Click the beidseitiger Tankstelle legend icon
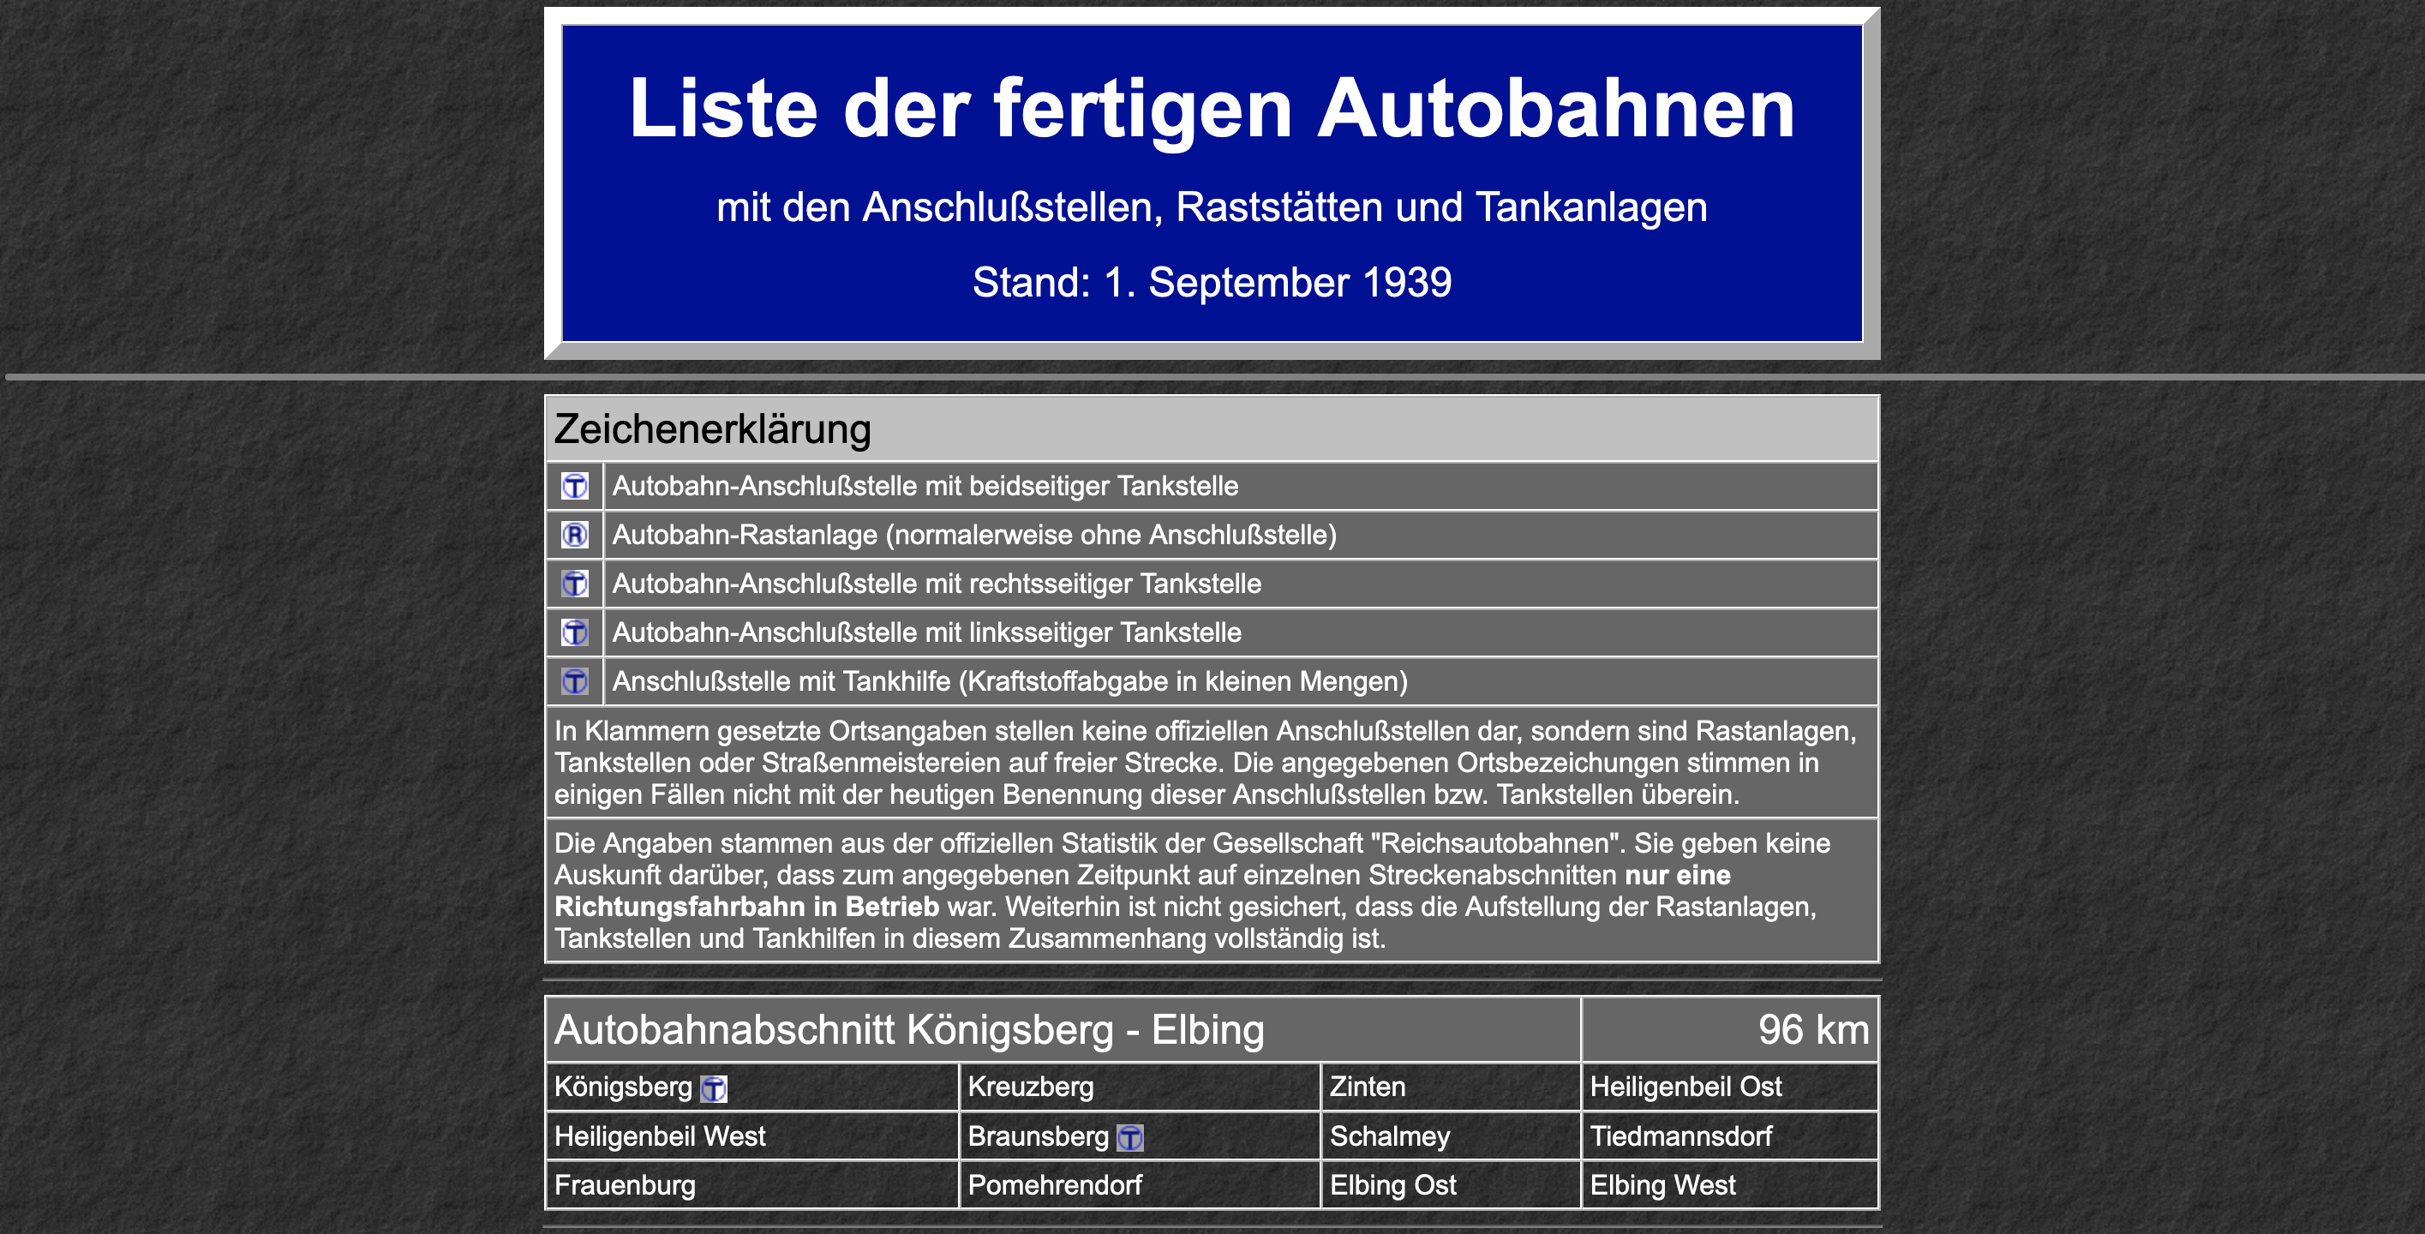The image size is (2425, 1234). point(574,487)
